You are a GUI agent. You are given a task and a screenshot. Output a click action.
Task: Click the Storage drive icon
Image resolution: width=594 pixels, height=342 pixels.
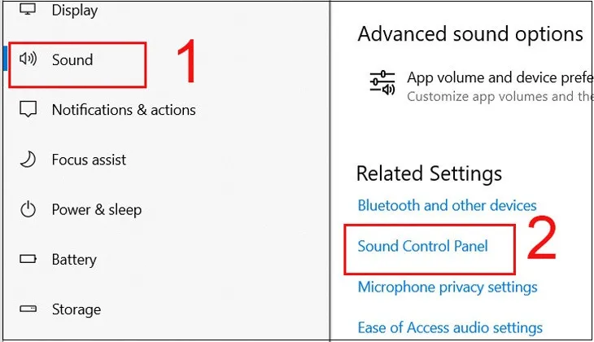pyautogui.click(x=28, y=309)
